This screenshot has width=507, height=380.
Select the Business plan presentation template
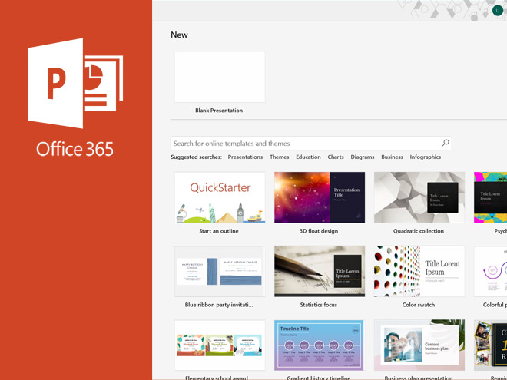point(419,345)
